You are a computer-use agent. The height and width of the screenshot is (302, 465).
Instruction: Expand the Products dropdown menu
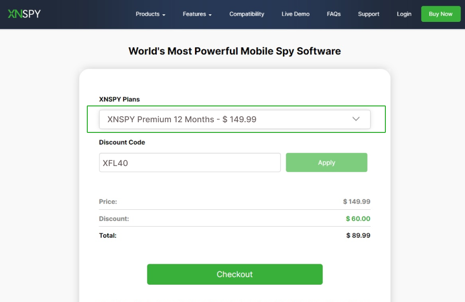[x=150, y=14]
